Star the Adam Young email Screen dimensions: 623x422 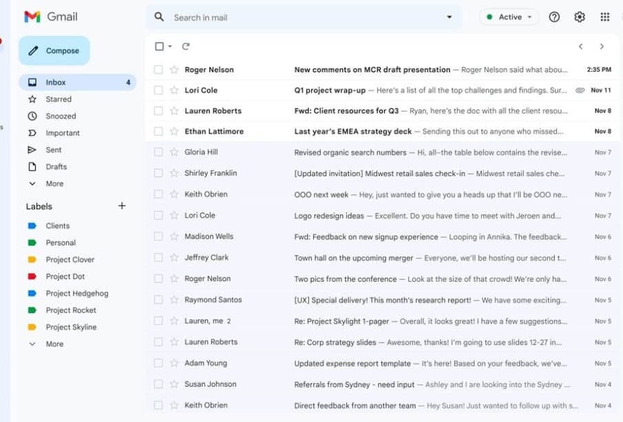(x=174, y=363)
